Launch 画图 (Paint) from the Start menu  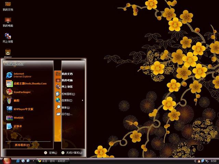(16, 100)
